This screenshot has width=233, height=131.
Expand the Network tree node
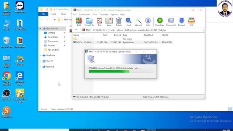point(40,67)
